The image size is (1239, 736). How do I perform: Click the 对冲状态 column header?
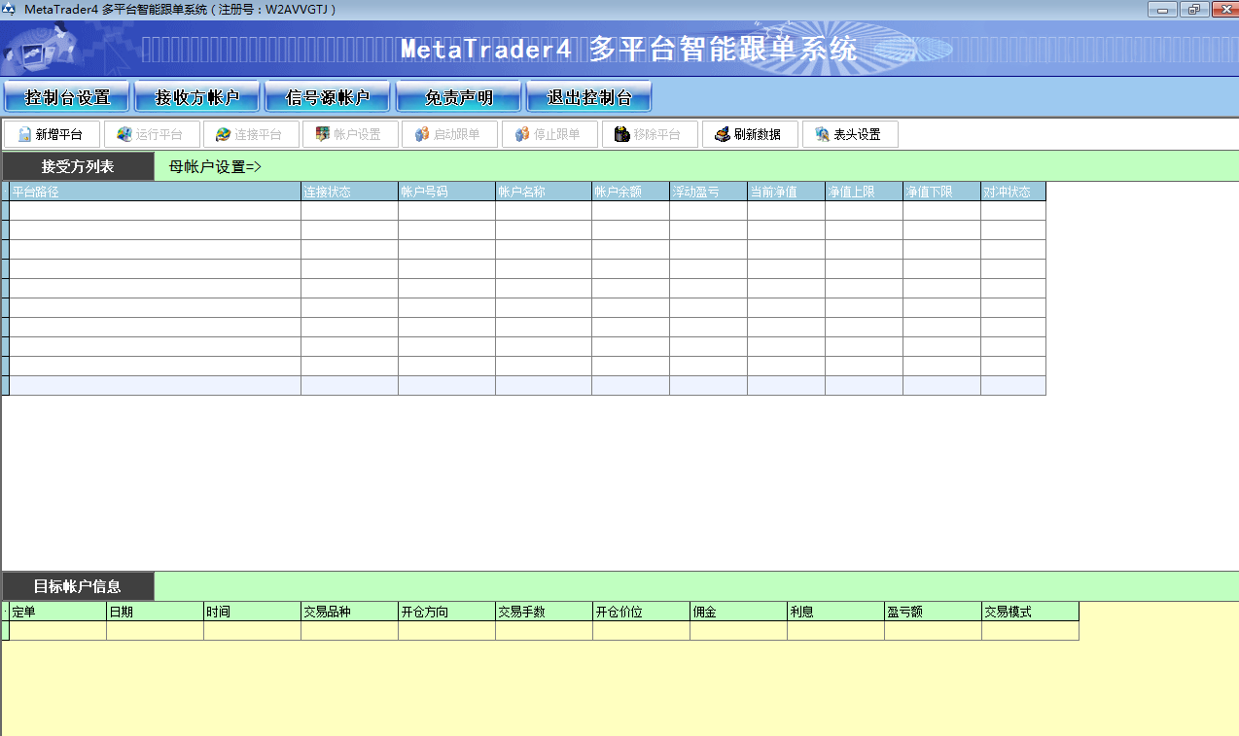1013,192
